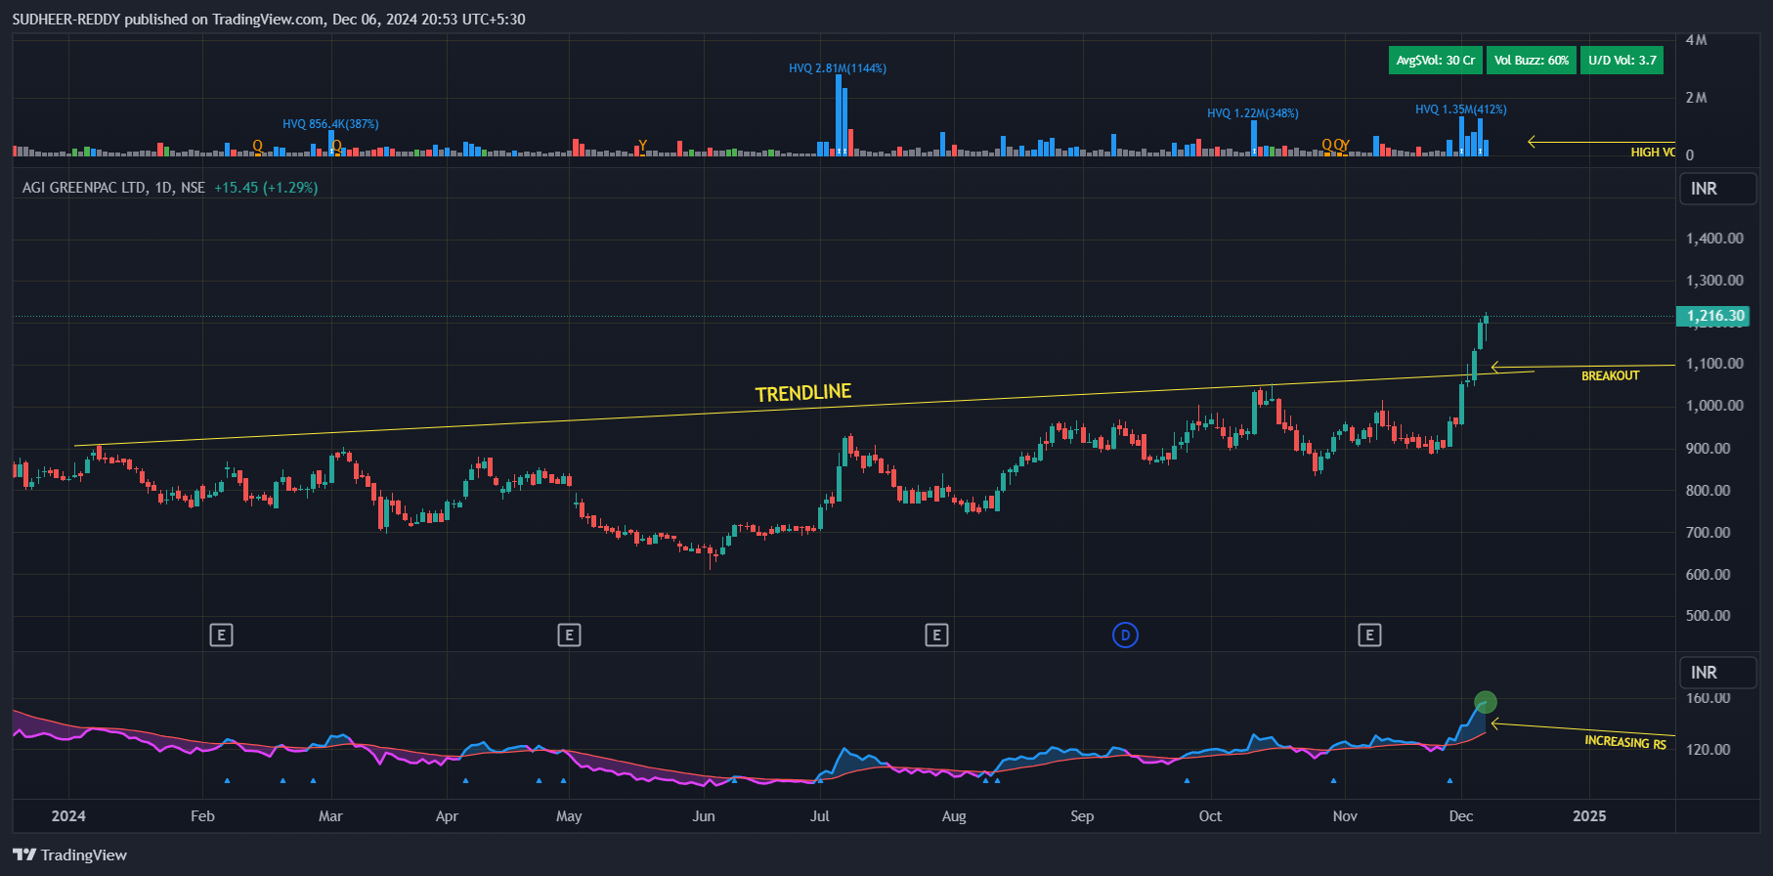This screenshot has width=1773, height=876.
Task: Click the Mar label on time axis
Action: pos(330,816)
